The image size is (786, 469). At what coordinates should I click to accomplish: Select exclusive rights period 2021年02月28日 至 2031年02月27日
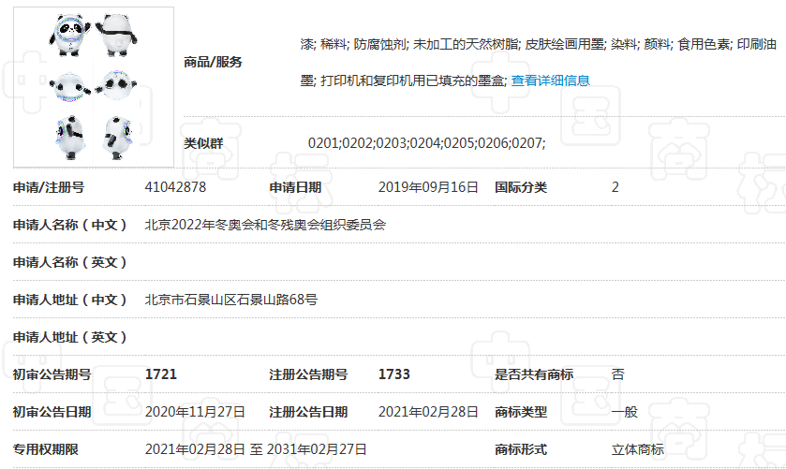(256, 449)
